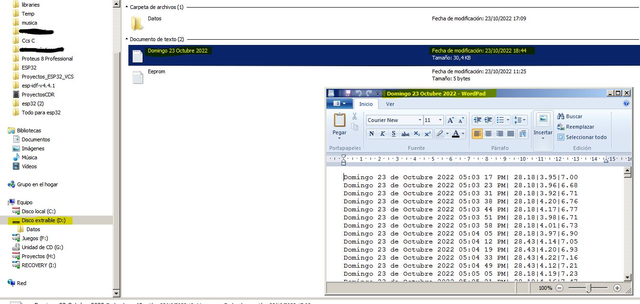Viewport: 640px width, 304px height.
Task: Collapse the Documento de texto group
Action: pyautogui.click(x=126, y=39)
